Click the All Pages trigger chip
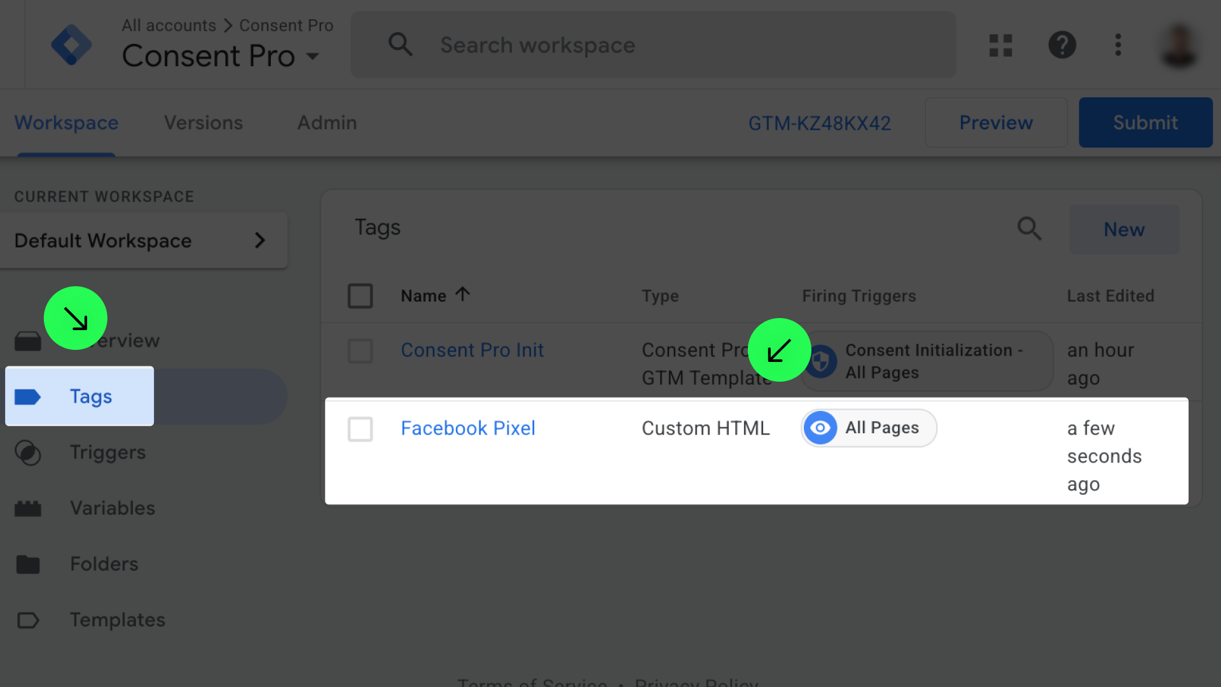 tap(869, 427)
